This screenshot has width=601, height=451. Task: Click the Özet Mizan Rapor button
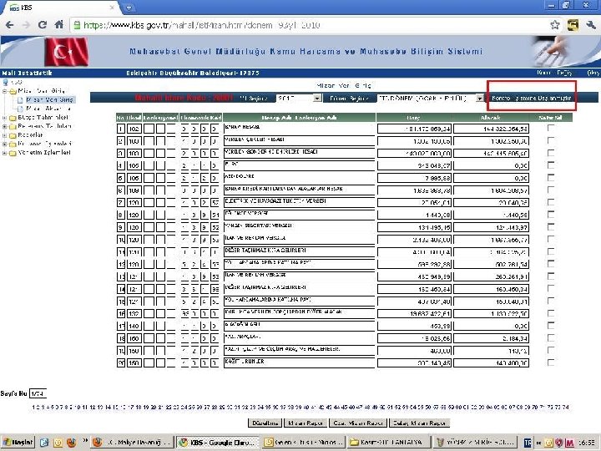pos(358,423)
